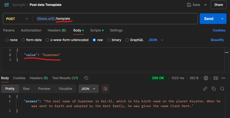Open the response history icon
The width and height of the screenshot is (230, 118).
point(86,78)
